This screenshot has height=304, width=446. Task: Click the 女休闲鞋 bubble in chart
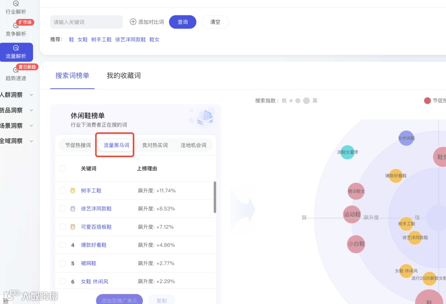click(x=406, y=138)
